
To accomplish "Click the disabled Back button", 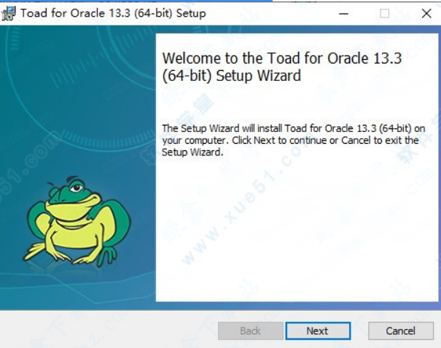I will point(250,330).
